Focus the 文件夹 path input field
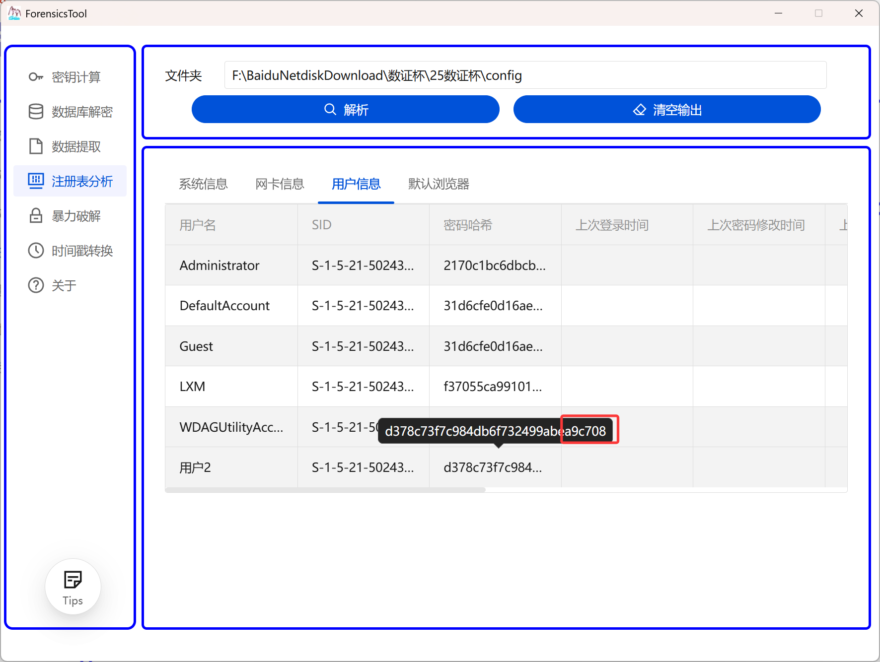 (525, 75)
